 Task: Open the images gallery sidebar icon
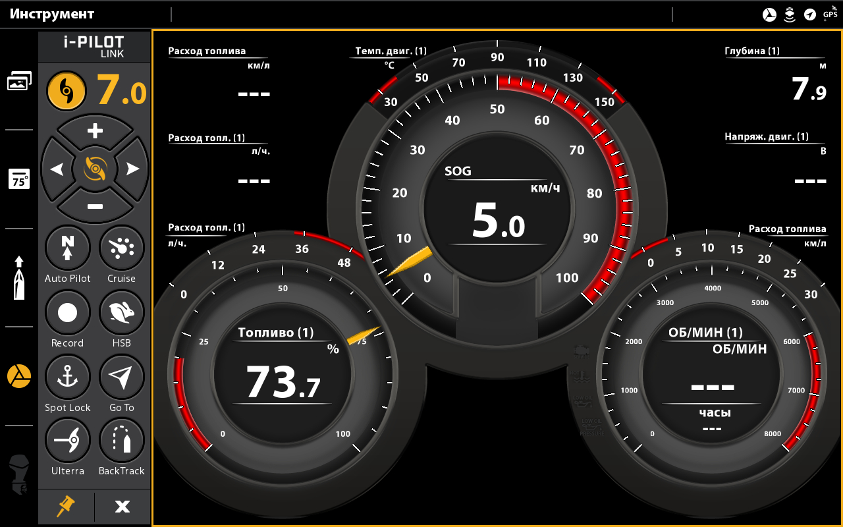point(19,81)
